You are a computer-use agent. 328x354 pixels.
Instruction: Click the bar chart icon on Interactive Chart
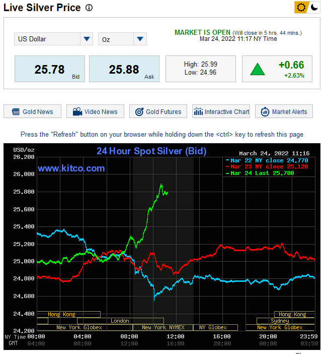199,111
